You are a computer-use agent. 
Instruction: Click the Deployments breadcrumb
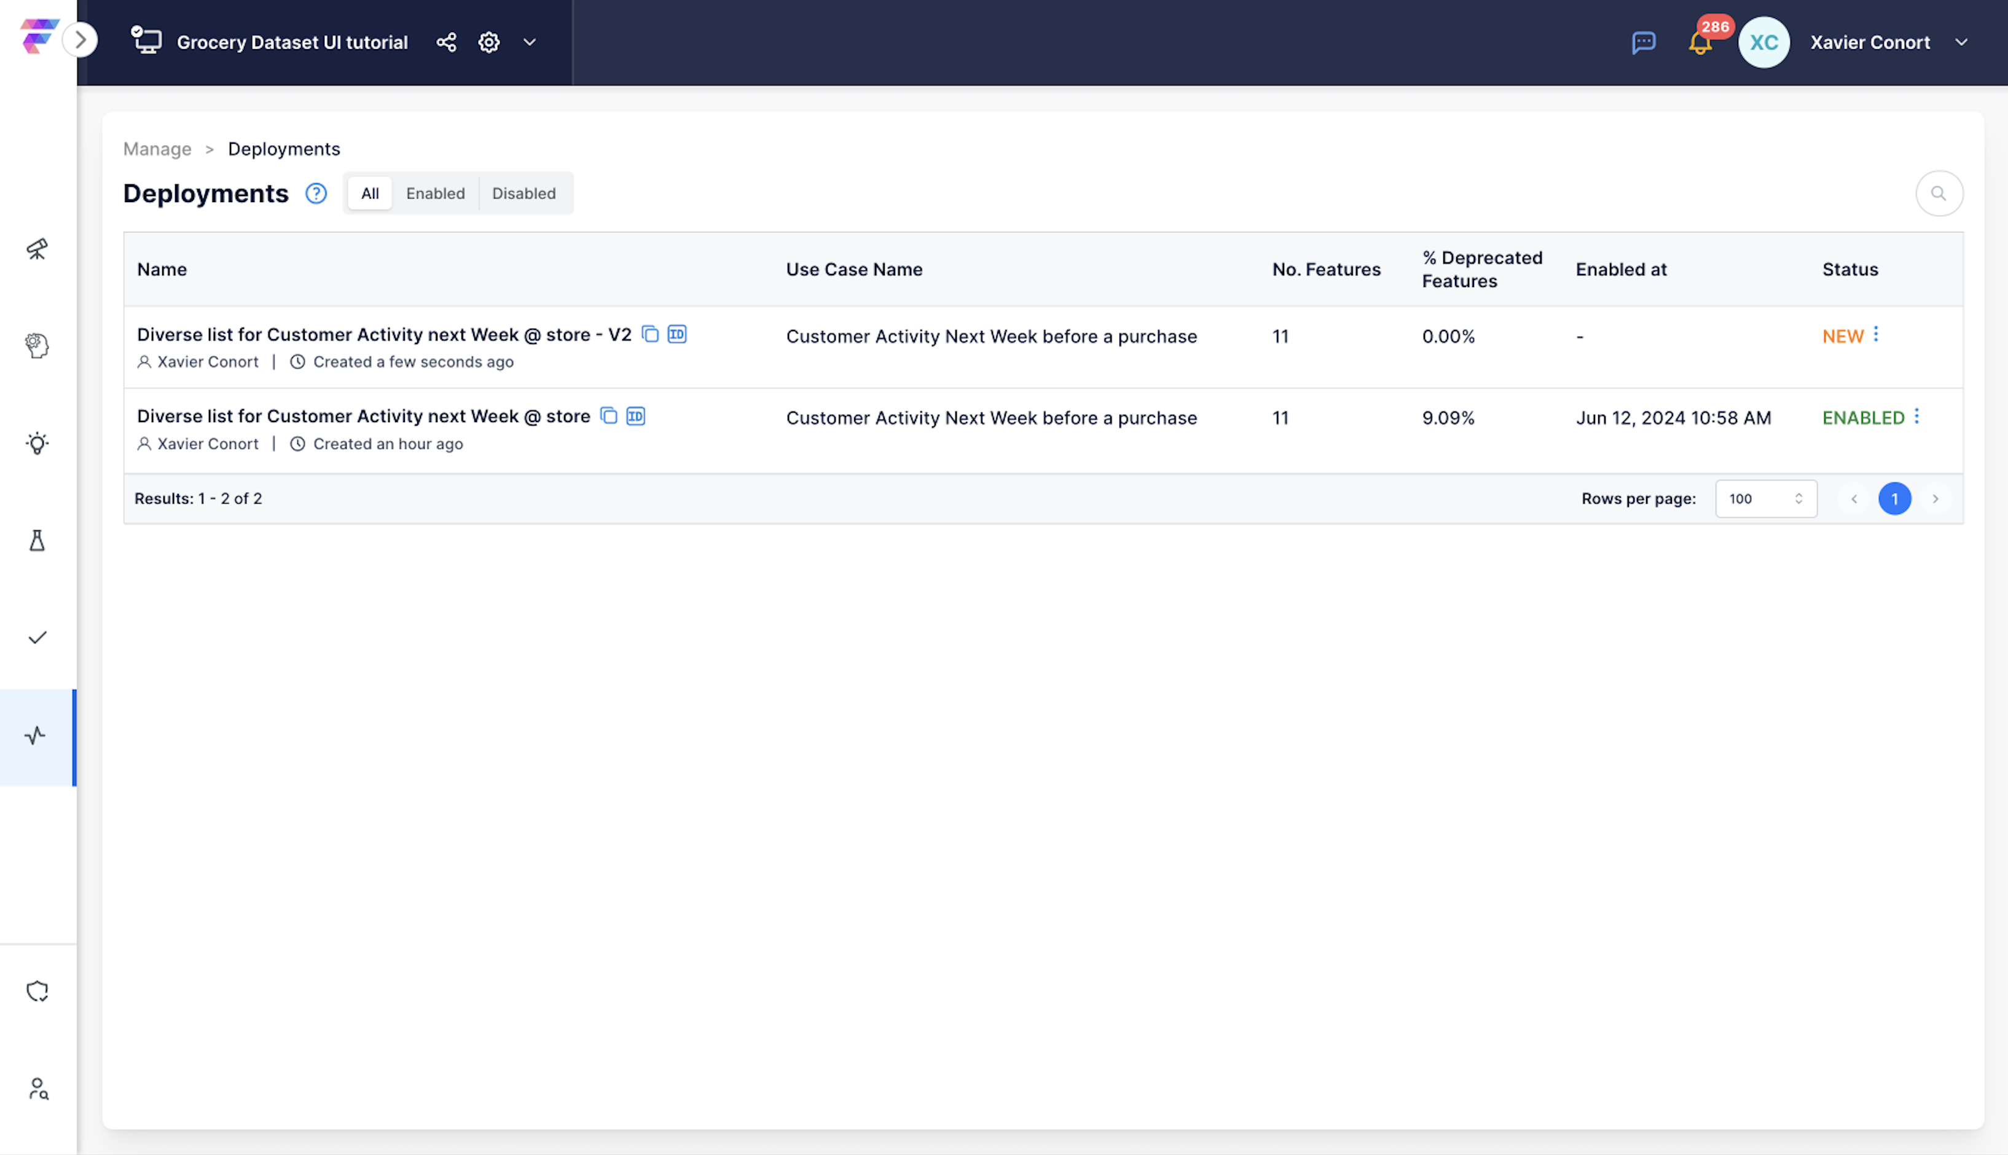(x=284, y=149)
